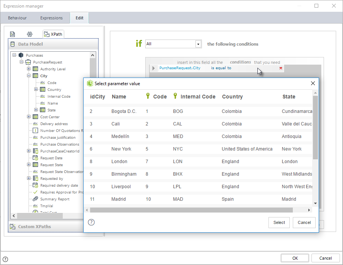
Task: Click the PurchaseCaseCreatorId icon
Action: coord(35,151)
